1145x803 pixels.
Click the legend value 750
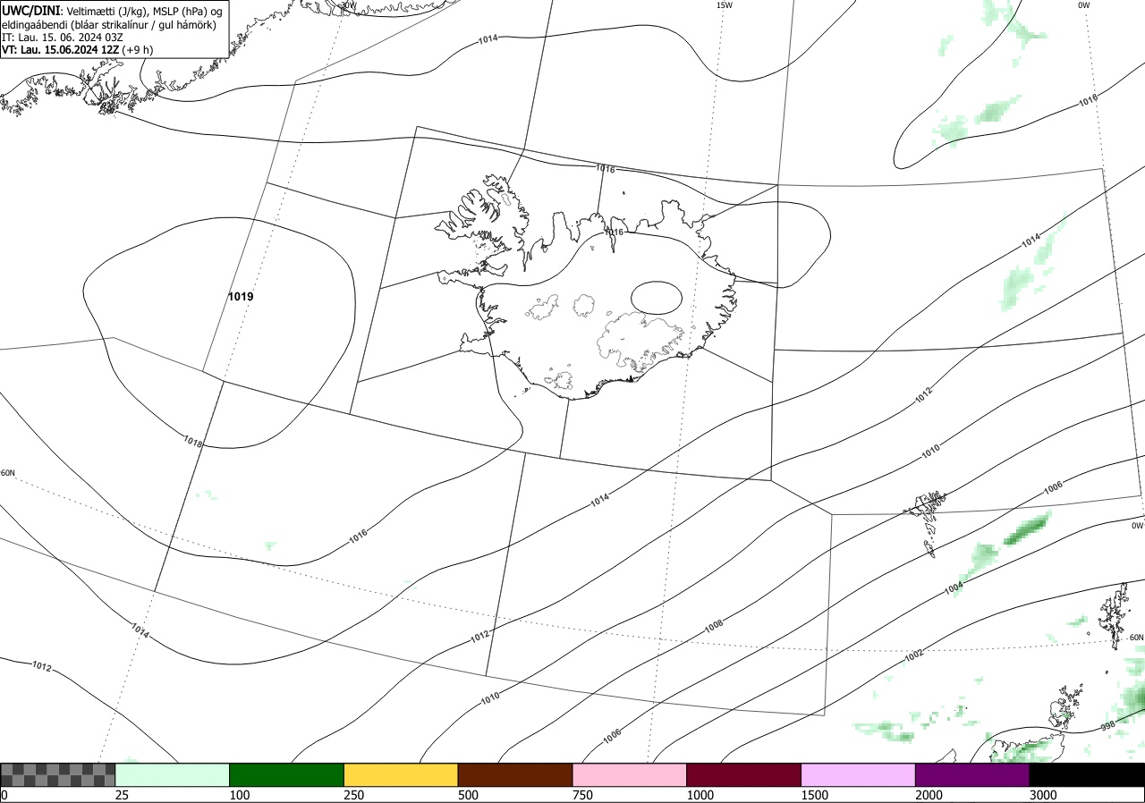(582, 795)
